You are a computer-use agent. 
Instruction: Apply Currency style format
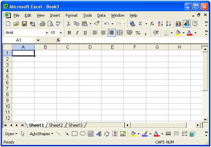129,33
